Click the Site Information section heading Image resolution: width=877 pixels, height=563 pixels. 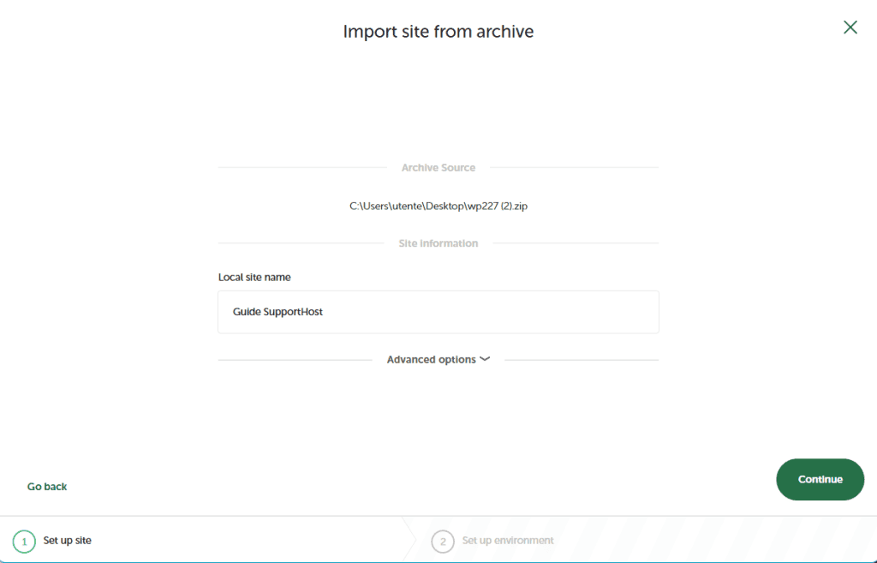click(x=438, y=243)
